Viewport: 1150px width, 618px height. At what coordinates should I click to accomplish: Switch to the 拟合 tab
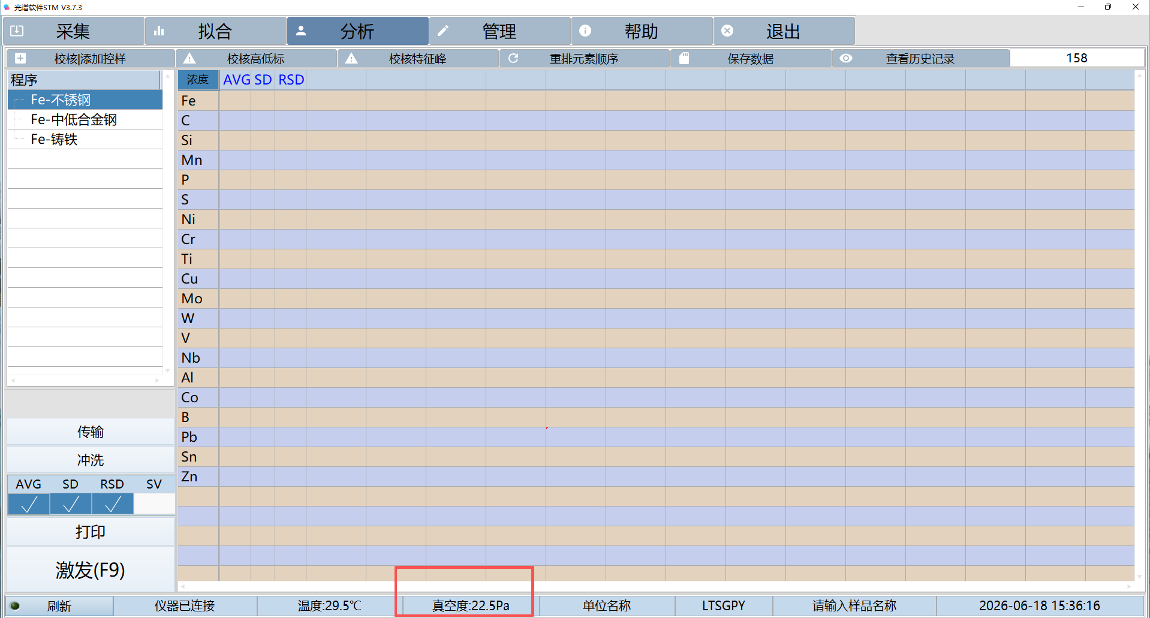216,31
